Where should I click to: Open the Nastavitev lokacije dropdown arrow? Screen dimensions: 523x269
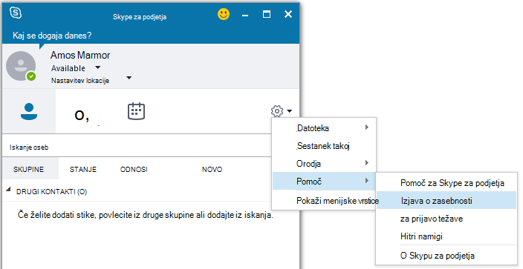coord(129,78)
